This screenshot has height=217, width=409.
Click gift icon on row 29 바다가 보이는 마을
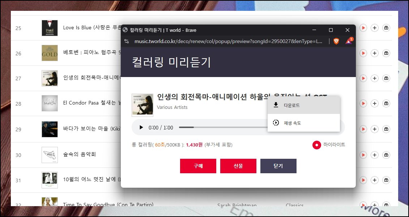[386, 129]
